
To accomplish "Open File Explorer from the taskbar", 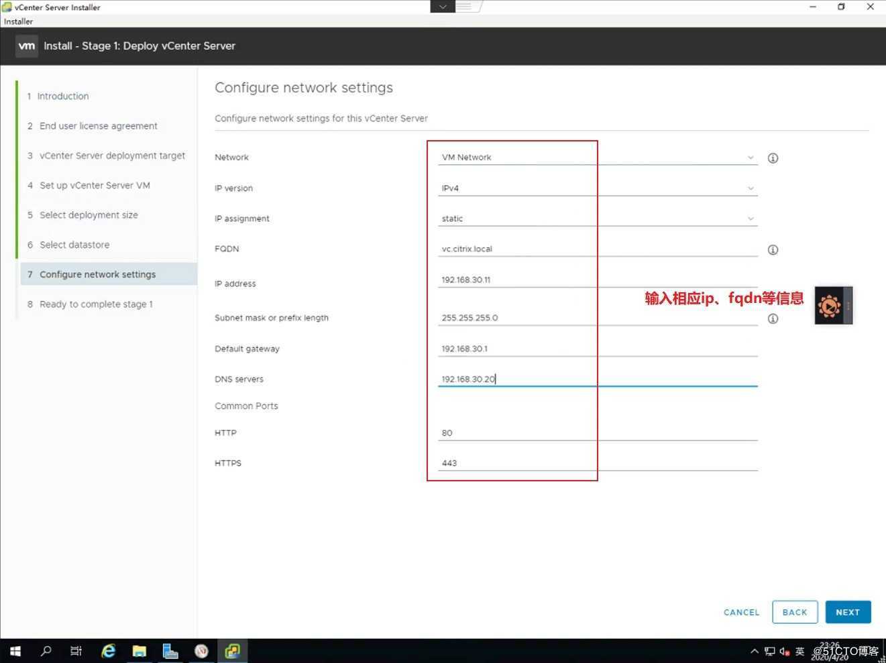I will pos(139,651).
